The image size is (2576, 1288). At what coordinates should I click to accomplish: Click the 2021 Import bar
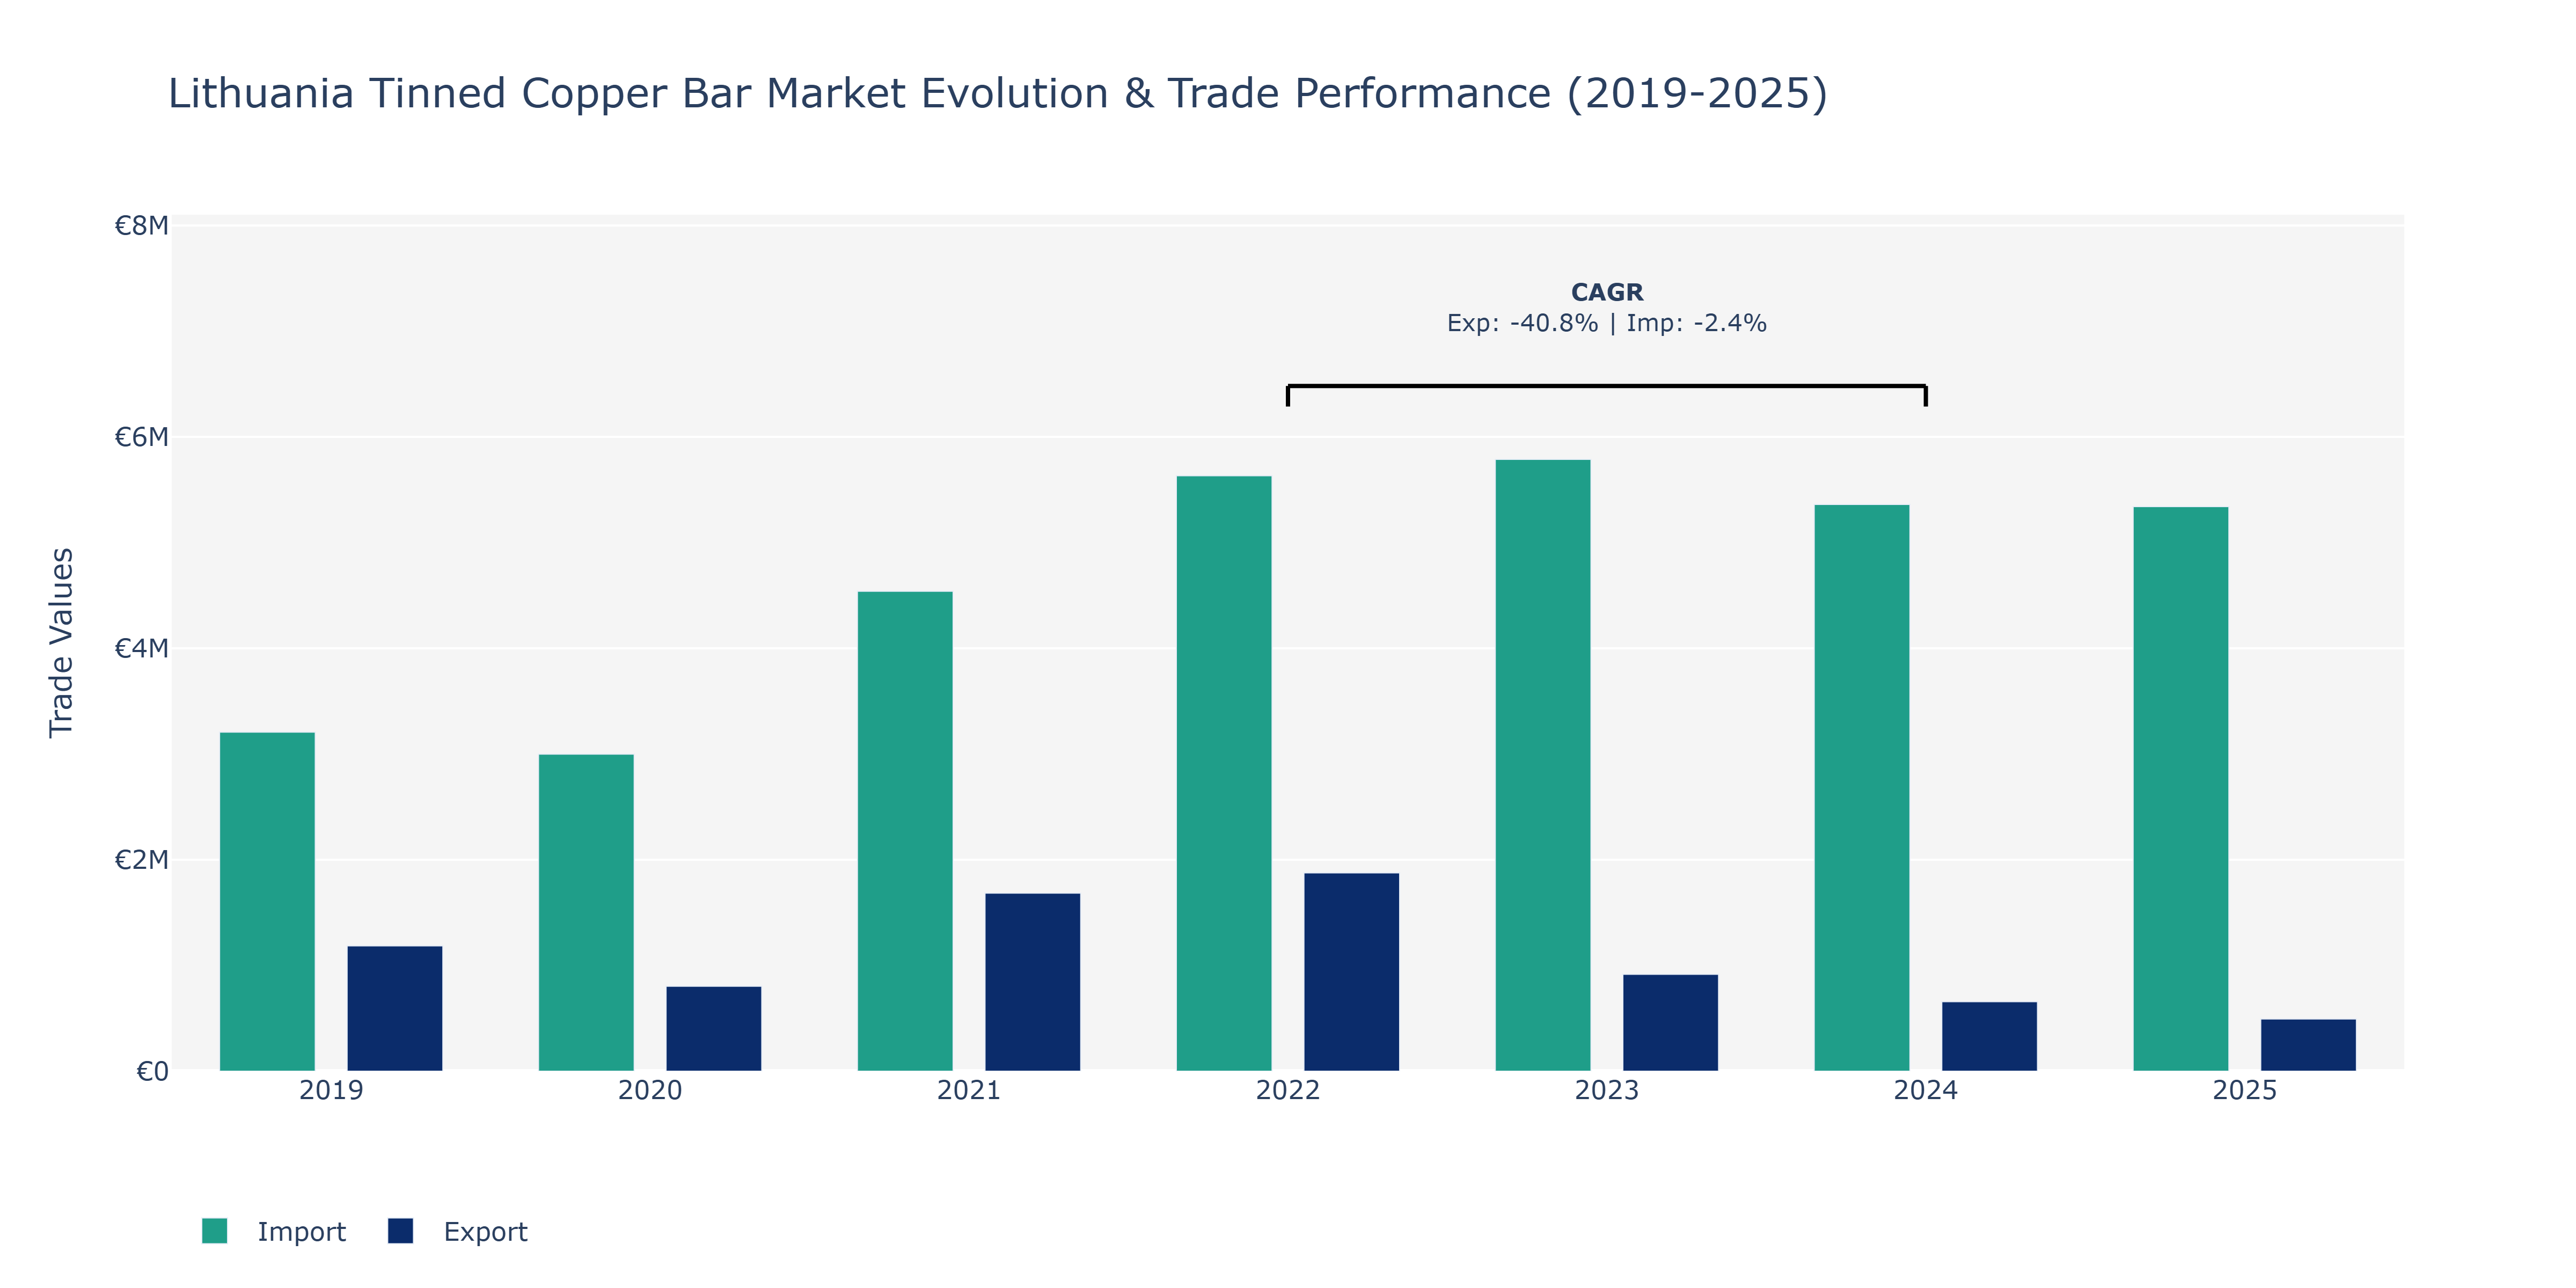905,831
